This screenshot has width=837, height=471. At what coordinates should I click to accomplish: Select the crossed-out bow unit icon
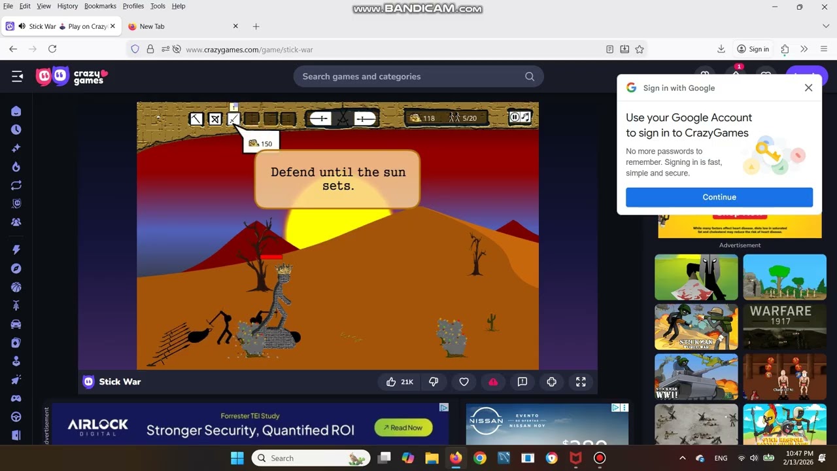(x=214, y=118)
